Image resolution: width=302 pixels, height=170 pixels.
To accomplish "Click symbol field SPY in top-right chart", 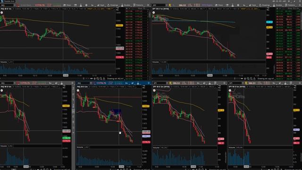I will click(159, 5).
